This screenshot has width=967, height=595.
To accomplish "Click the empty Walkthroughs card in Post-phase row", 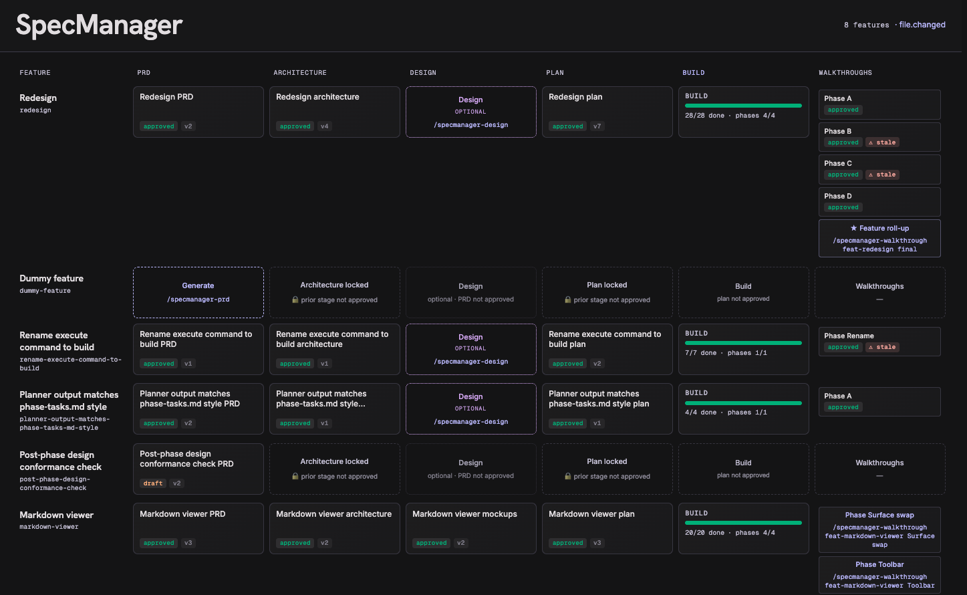I will coord(880,469).
